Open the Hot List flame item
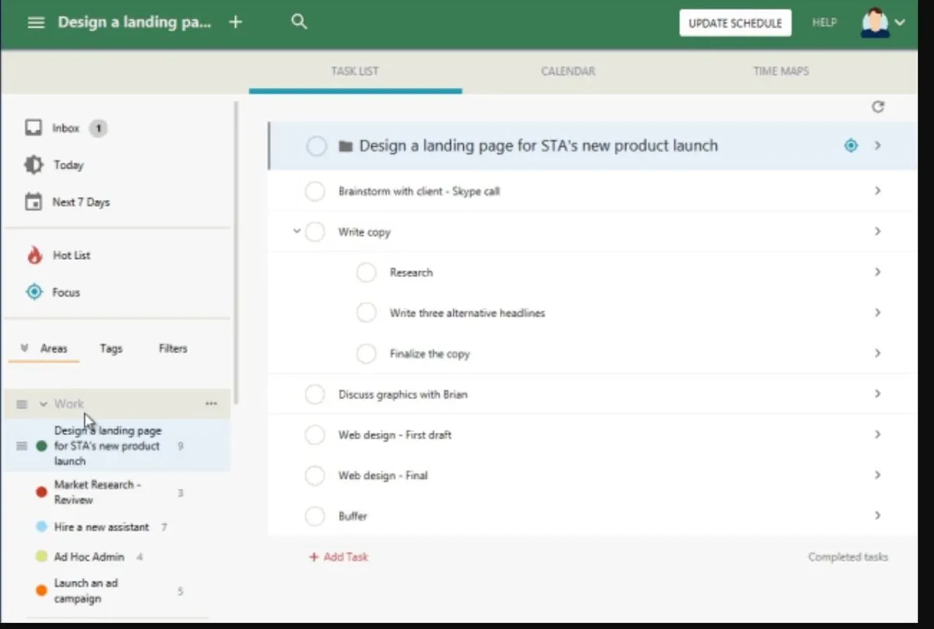 (72, 255)
